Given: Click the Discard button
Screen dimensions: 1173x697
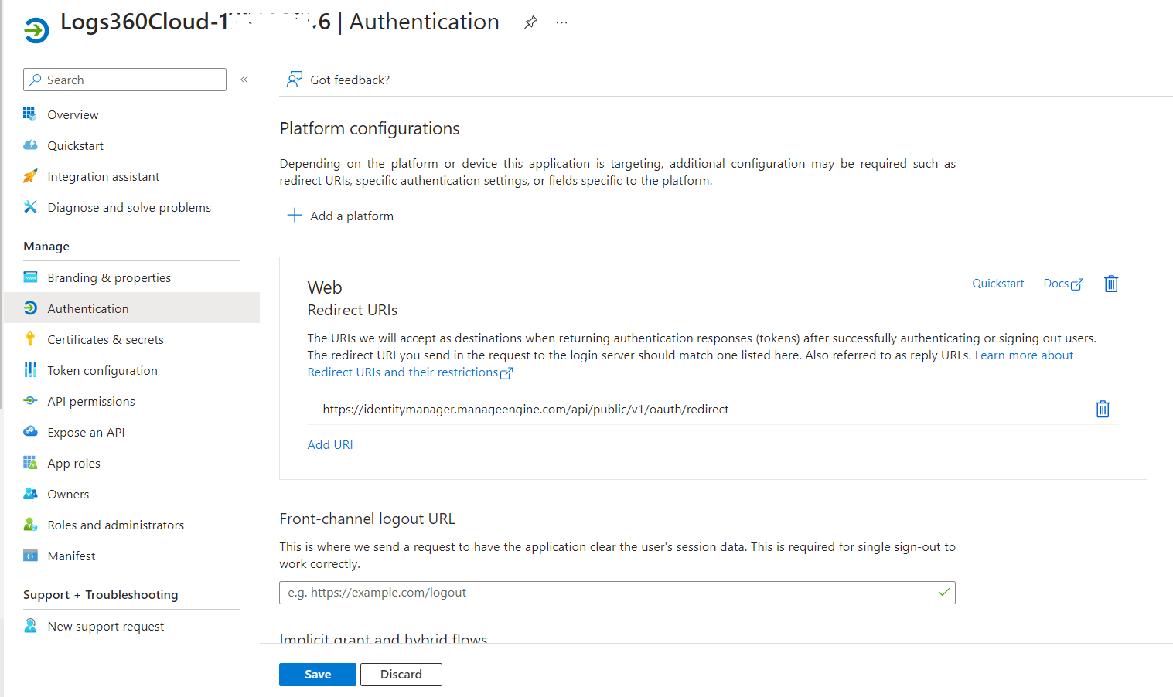Looking at the screenshot, I should 401,674.
